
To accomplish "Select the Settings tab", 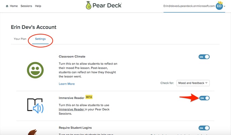I will pyautogui.click(x=40, y=39).
